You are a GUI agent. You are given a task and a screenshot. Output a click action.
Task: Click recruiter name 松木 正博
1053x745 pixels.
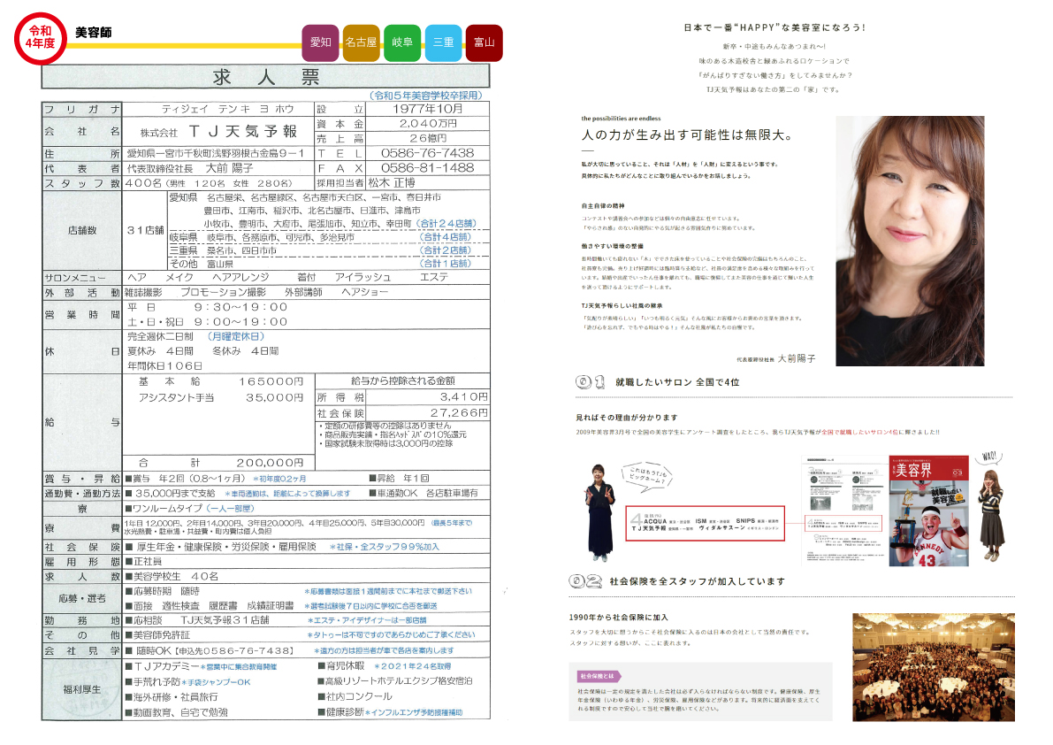[x=392, y=183]
